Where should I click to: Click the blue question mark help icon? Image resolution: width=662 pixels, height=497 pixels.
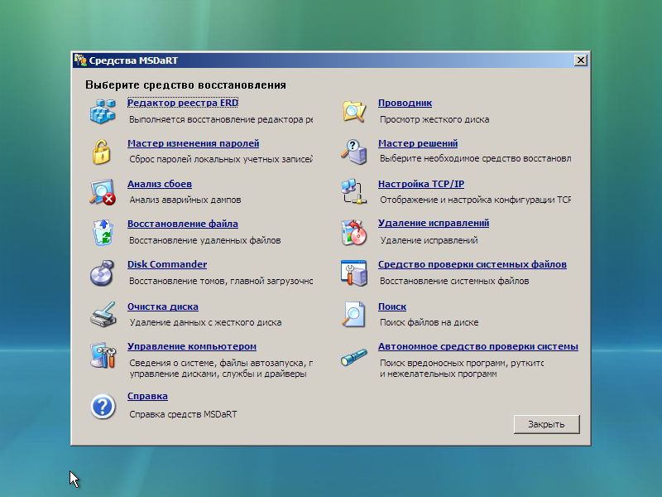pos(103,406)
